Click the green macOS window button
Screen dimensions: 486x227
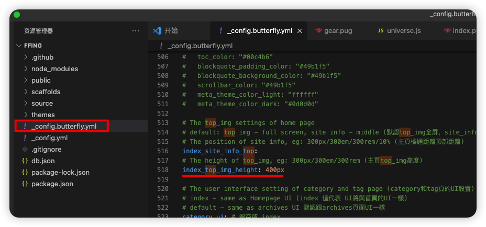(17, 15)
